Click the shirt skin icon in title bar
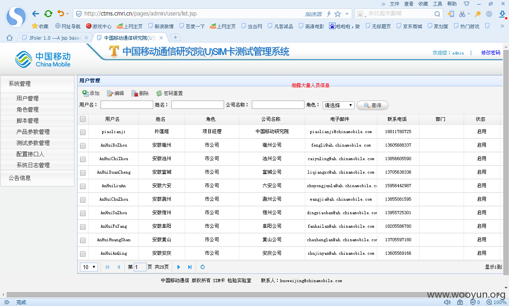Viewport: 509px width, 306px height. click(466, 4)
